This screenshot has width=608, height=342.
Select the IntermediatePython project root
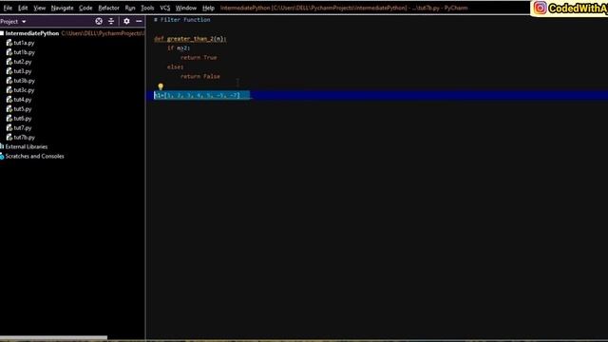pyautogui.click(x=31, y=33)
